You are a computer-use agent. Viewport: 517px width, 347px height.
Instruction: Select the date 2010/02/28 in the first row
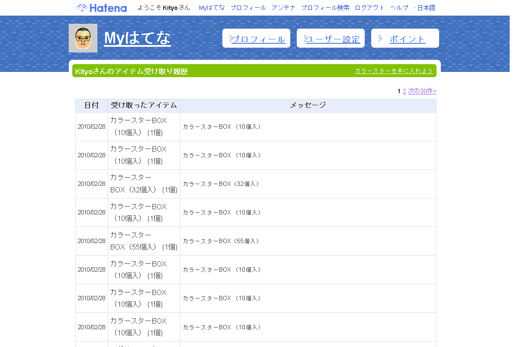(x=92, y=127)
